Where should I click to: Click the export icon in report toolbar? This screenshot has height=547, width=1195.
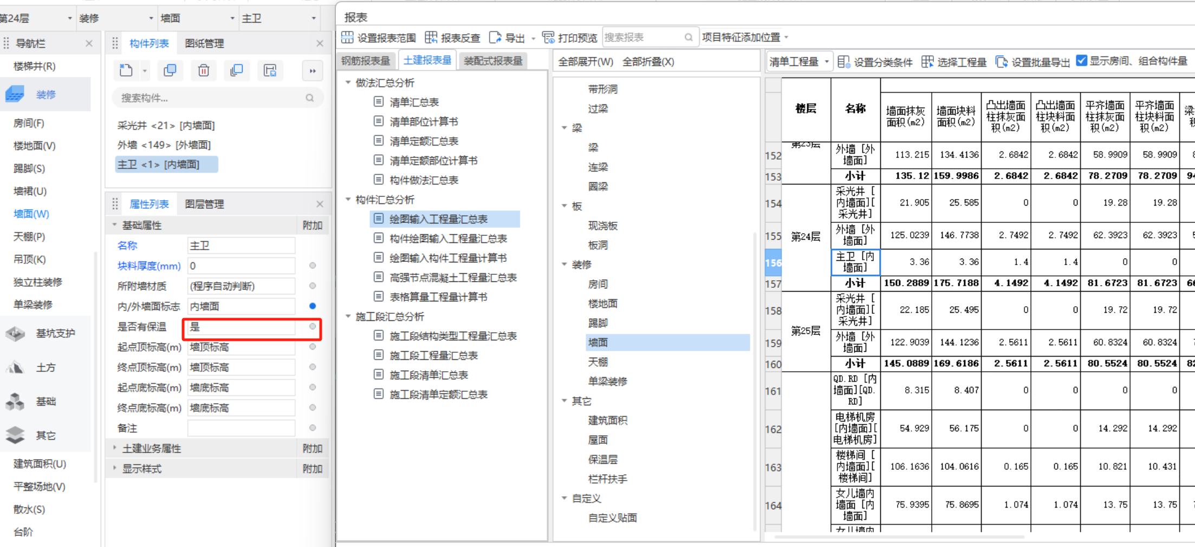pos(495,37)
